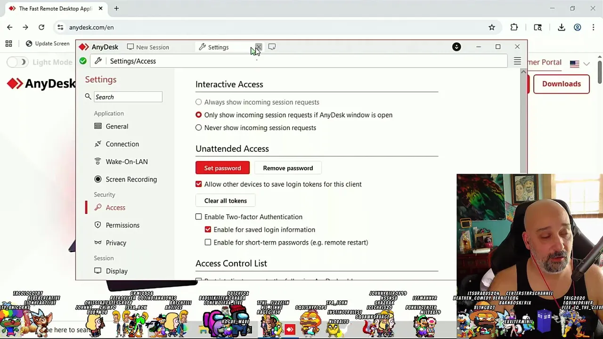Open the browser profile icon
This screenshot has width=603, height=339.
(578, 27)
